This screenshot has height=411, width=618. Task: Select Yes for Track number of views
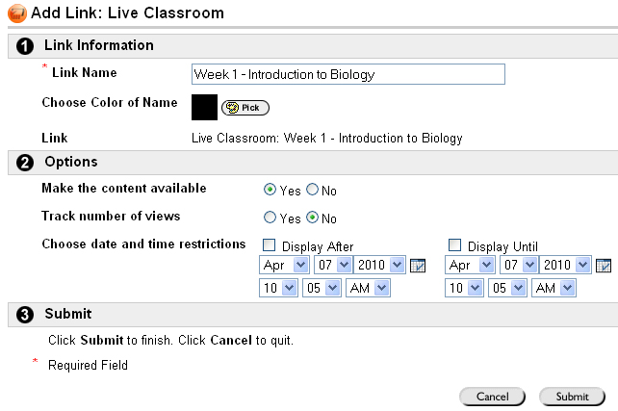click(x=270, y=218)
